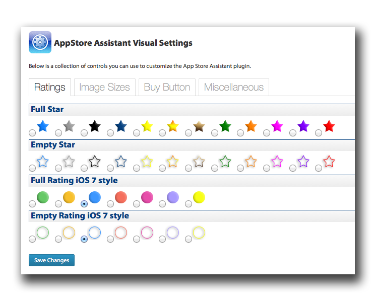Click the Save Changes button

(51, 260)
